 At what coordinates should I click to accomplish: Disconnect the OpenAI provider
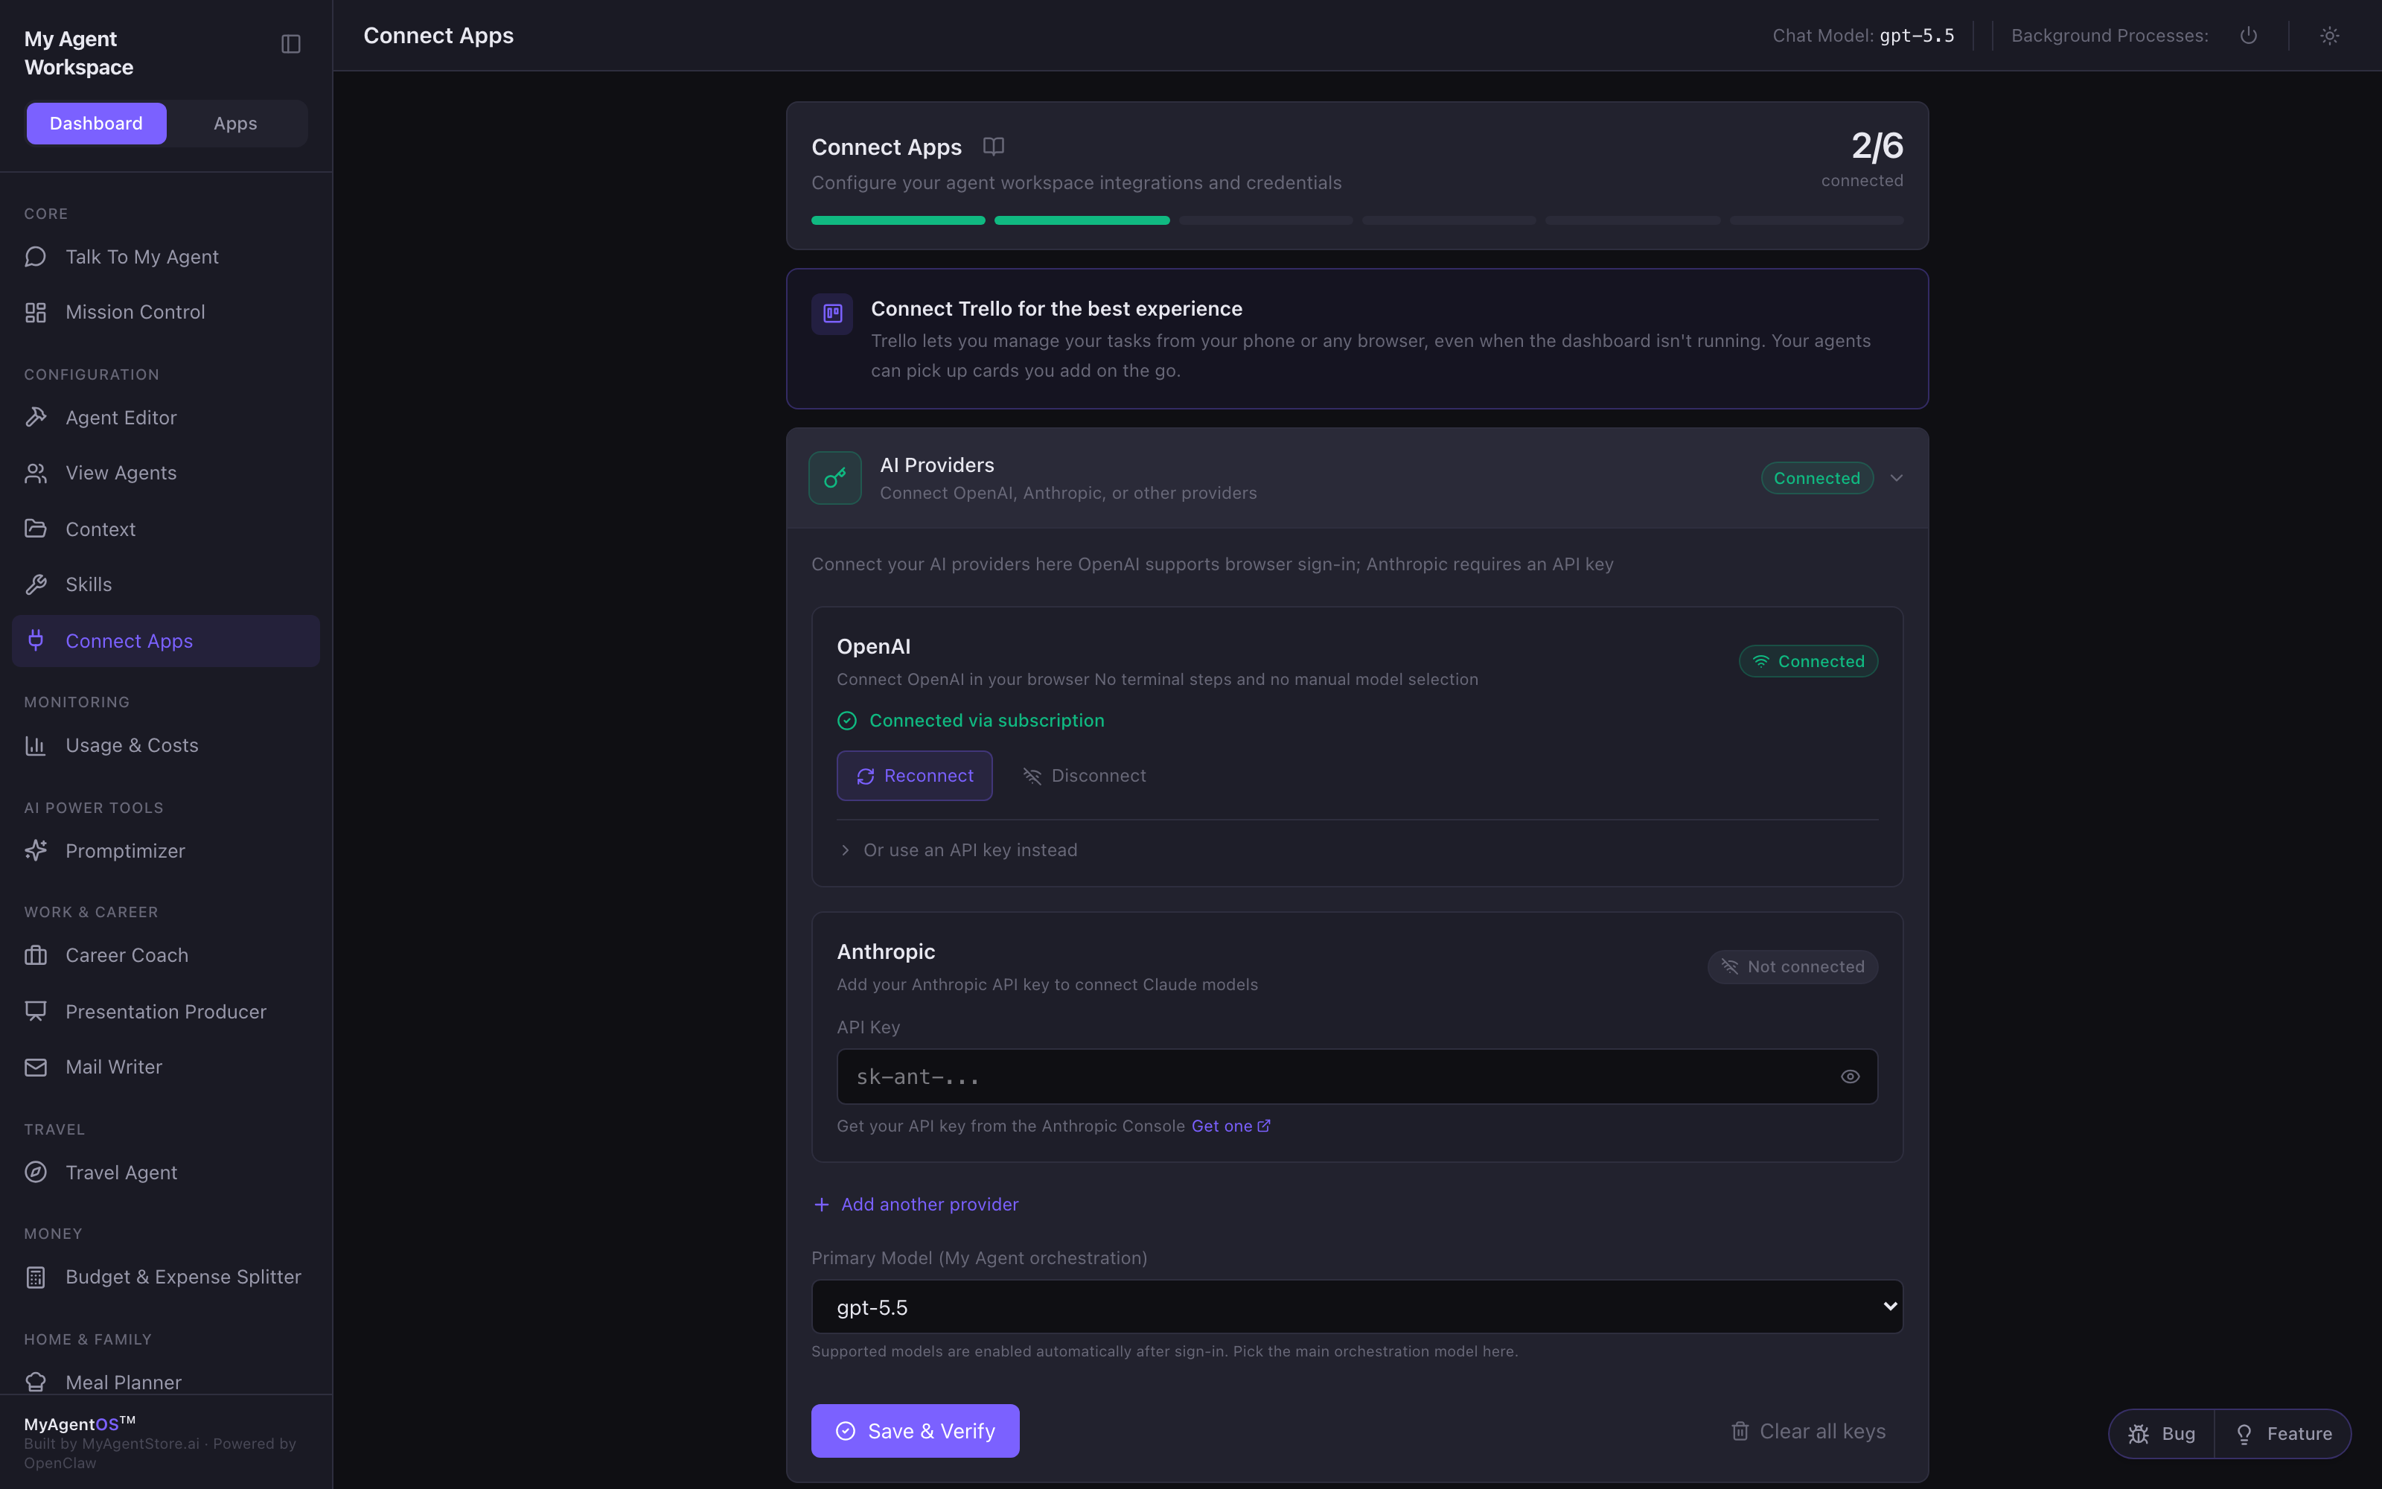[x=1084, y=776]
